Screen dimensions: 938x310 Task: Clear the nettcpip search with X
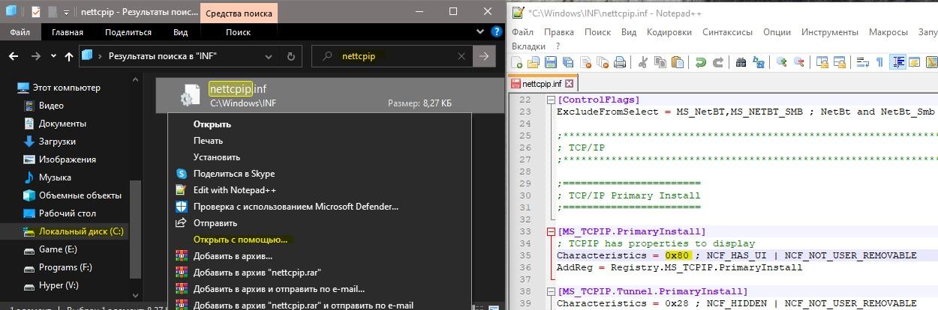coord(462,56)
